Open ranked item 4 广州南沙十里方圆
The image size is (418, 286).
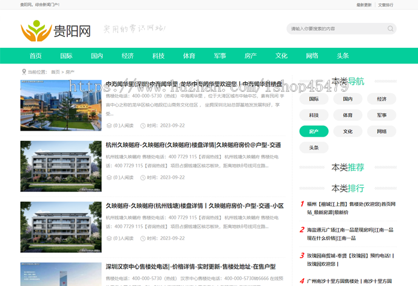(349, 281)
